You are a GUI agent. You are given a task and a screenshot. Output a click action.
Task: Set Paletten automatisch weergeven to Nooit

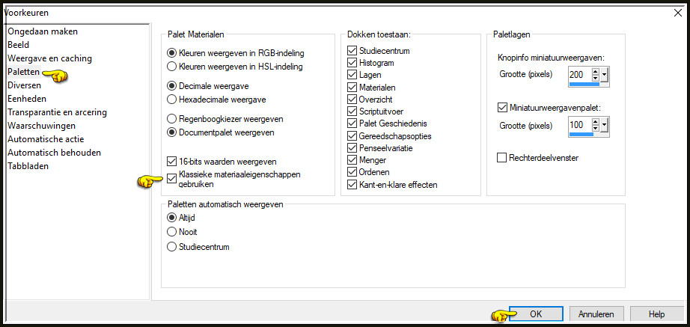171,231
